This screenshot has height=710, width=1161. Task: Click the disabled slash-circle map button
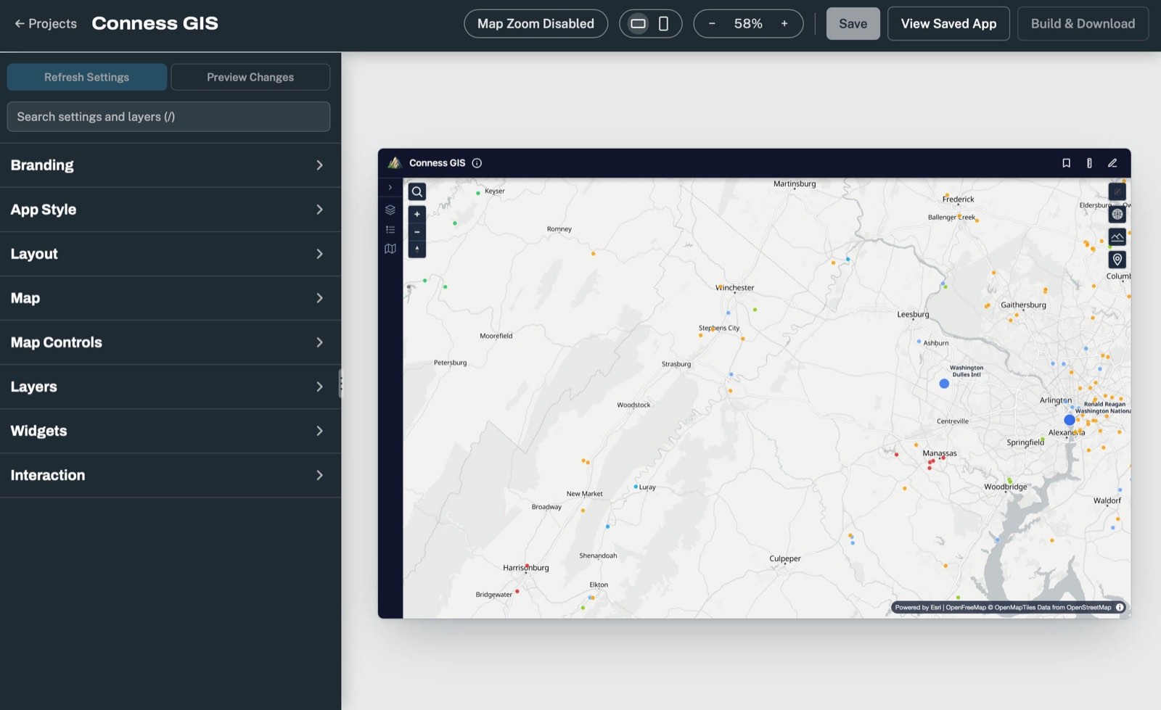tap(1117, 191)
